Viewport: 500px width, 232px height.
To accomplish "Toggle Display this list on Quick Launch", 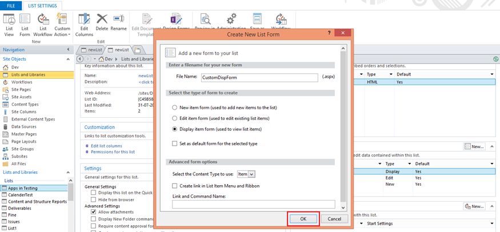I will (94, 193).
